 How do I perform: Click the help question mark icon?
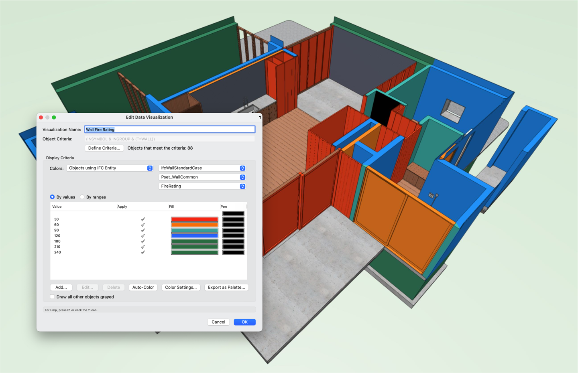point(260,118)
